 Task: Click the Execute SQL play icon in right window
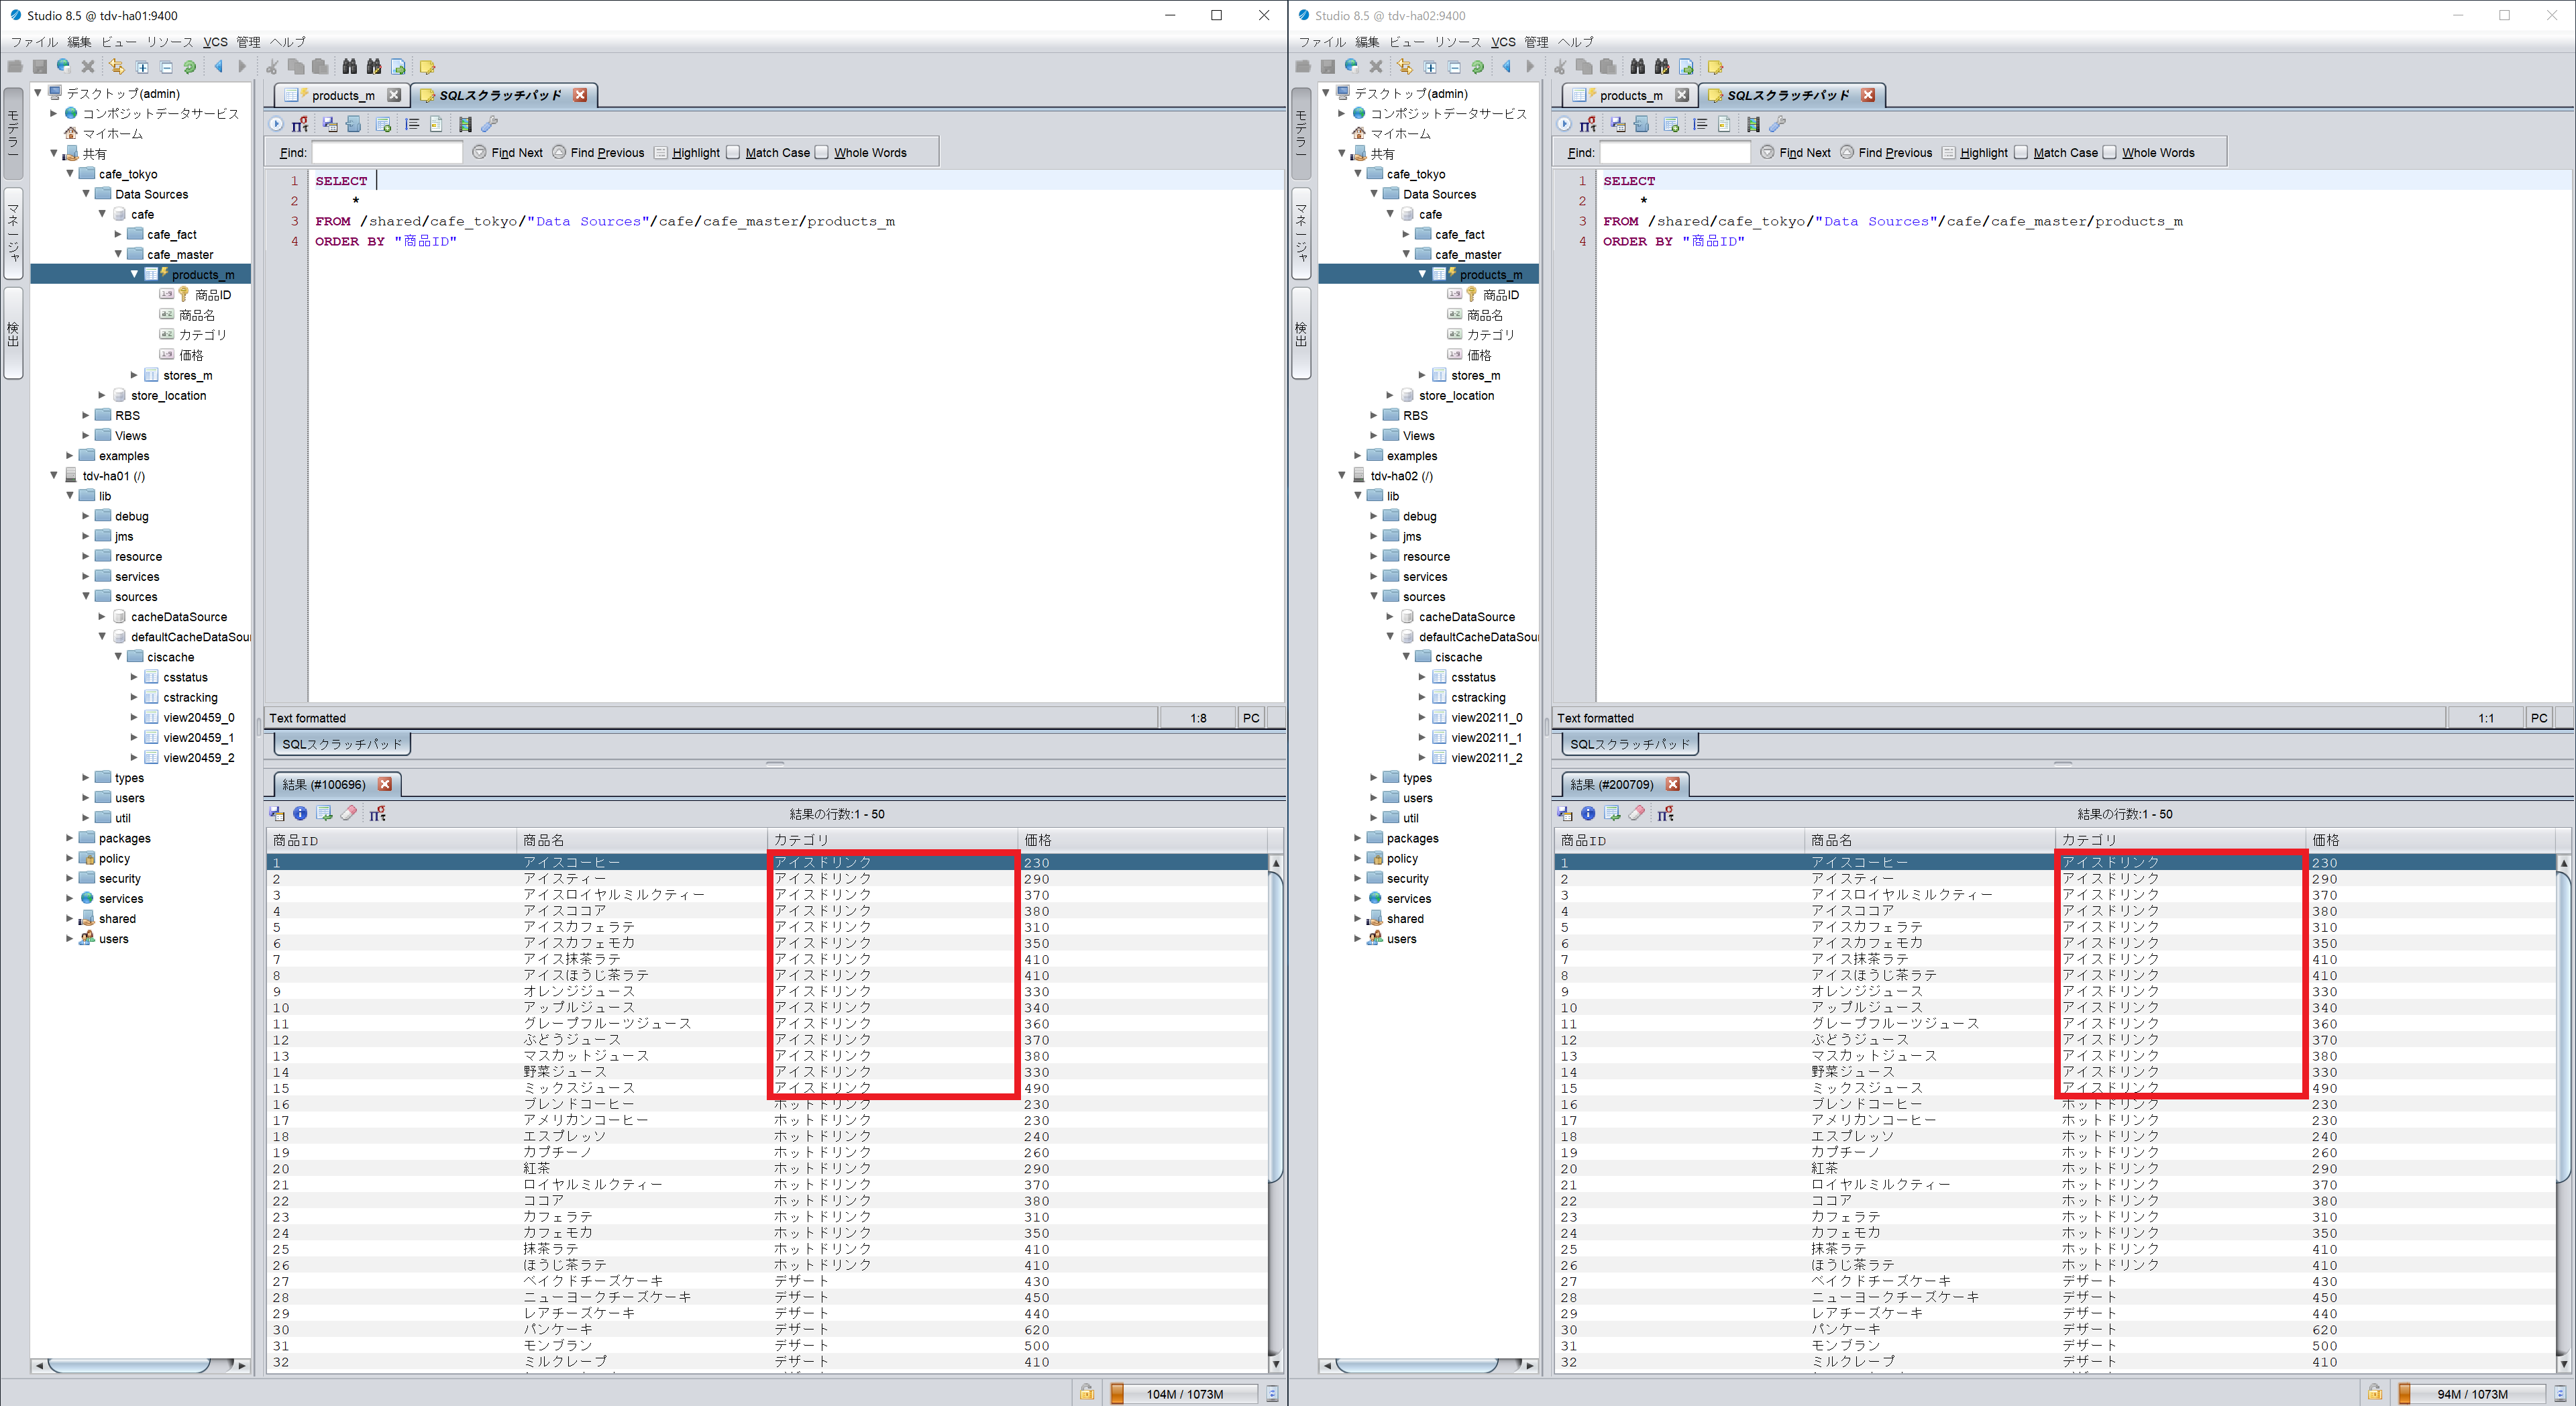click(1564, 124)
